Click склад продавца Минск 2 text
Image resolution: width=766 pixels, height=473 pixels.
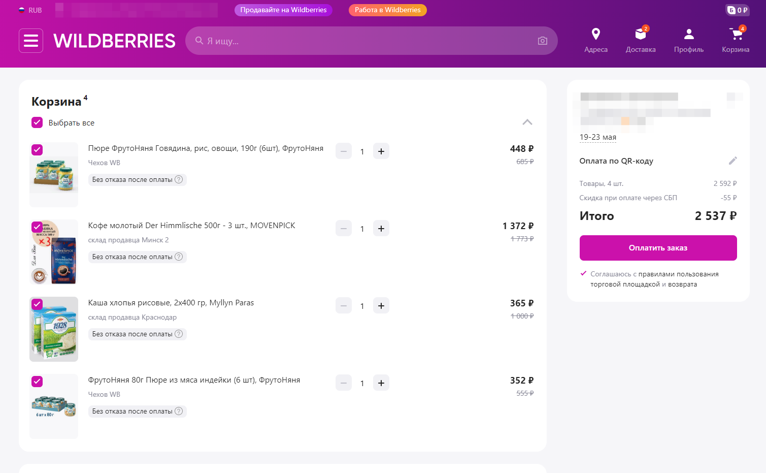pos(128,240)
